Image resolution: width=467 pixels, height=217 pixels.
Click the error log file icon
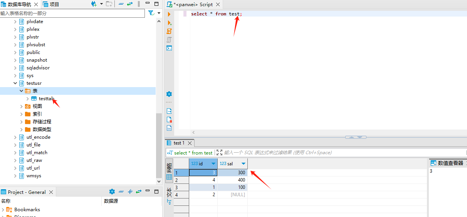pyautogui.click(x=169, y=119)
